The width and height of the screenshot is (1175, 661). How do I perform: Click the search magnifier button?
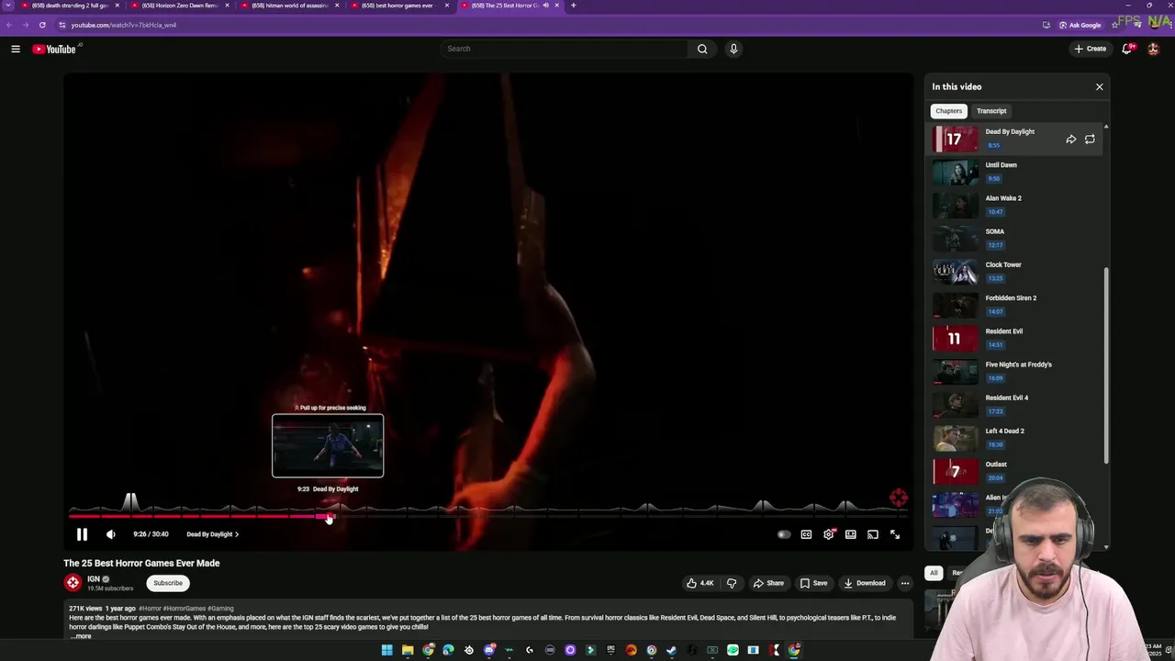coord(702,49)
